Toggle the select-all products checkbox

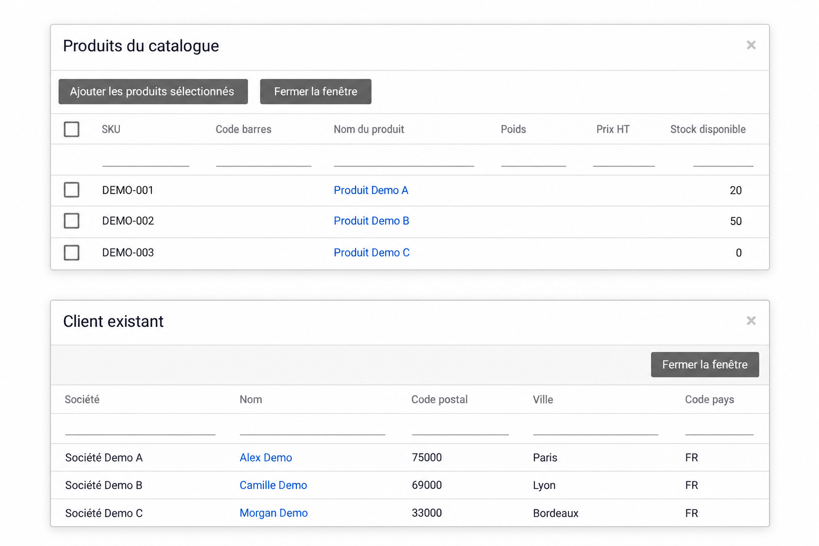[x=71, y=129]
